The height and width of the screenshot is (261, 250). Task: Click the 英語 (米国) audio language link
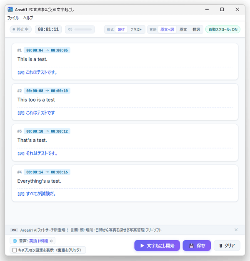pos(39,241)
